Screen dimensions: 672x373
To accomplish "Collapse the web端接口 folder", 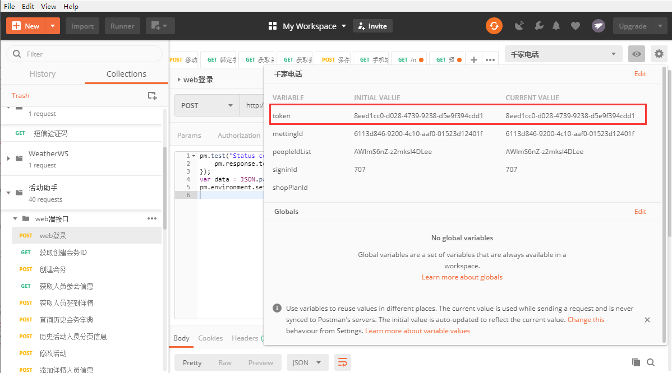I will [15, 218].
